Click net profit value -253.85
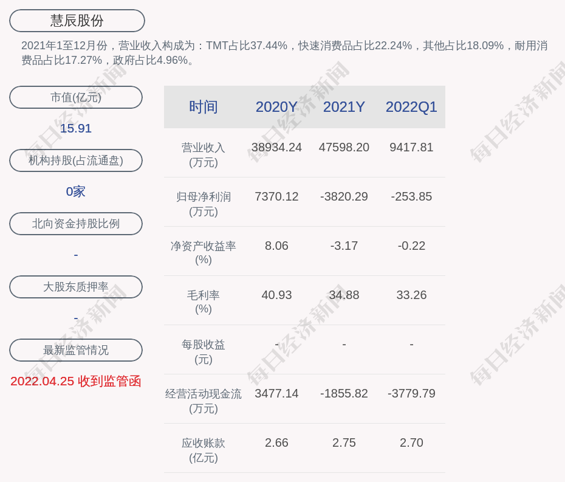 [x=411, y=196]
